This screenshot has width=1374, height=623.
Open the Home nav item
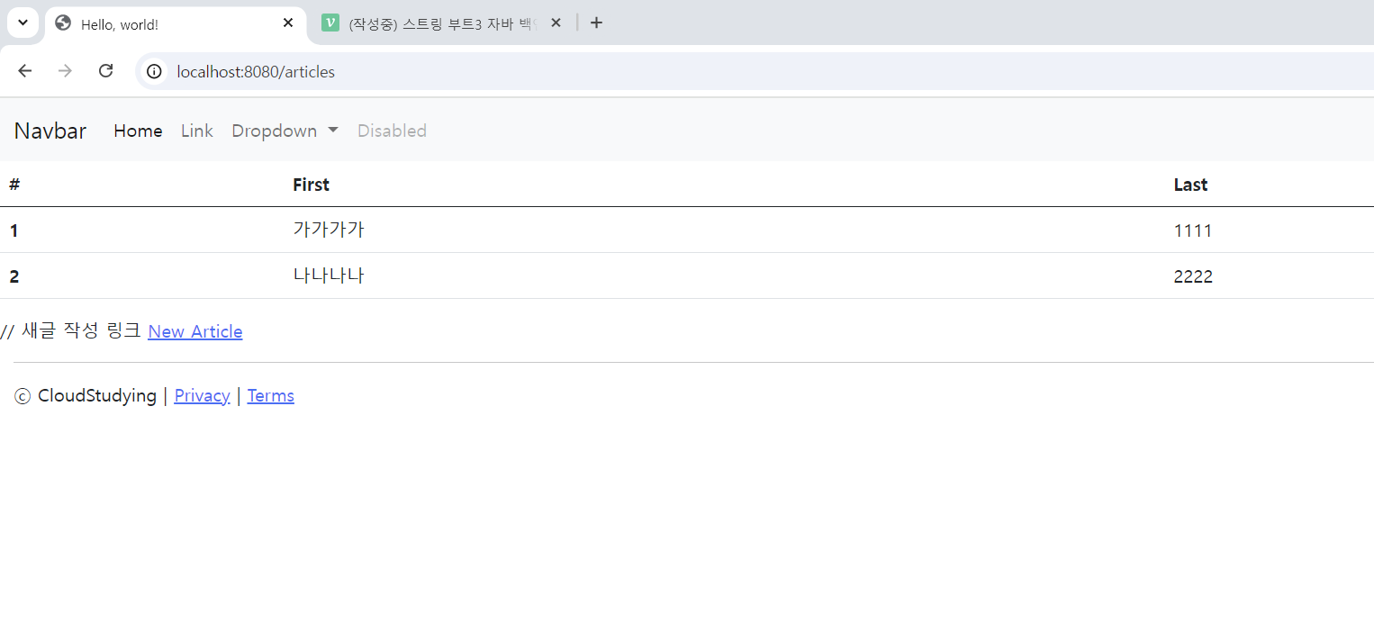[138, 131]
